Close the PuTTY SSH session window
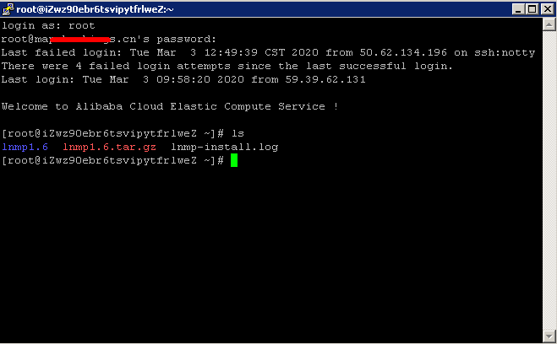The image size is (557, 344). 548,9
